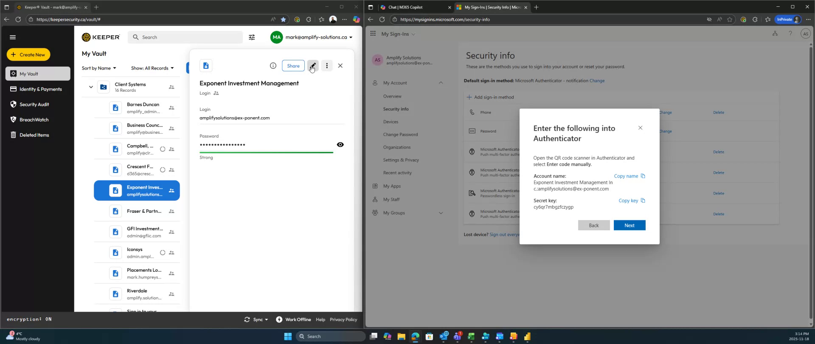Viewport: 815px width, 344px height.
Task: Go to Overview in My Account
Action: 392,96
